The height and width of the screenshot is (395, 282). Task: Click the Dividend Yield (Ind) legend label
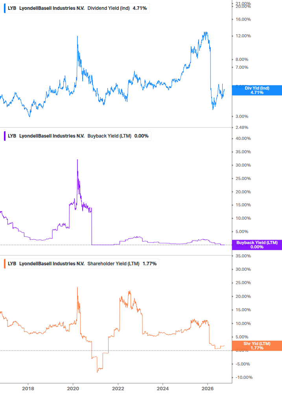point(109,8)
